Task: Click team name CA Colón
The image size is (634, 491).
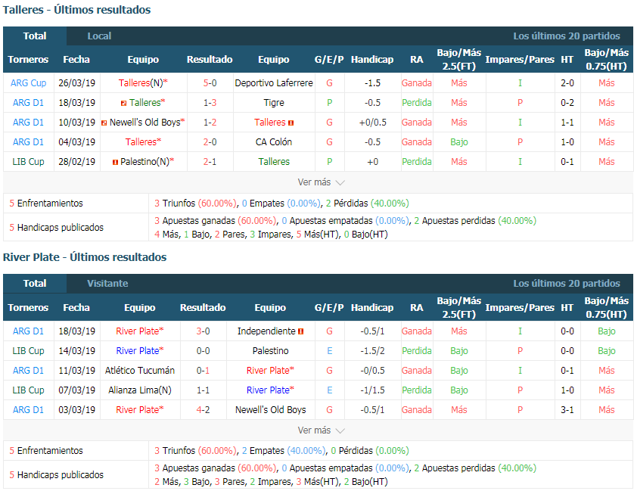Action: click(274, 142)
